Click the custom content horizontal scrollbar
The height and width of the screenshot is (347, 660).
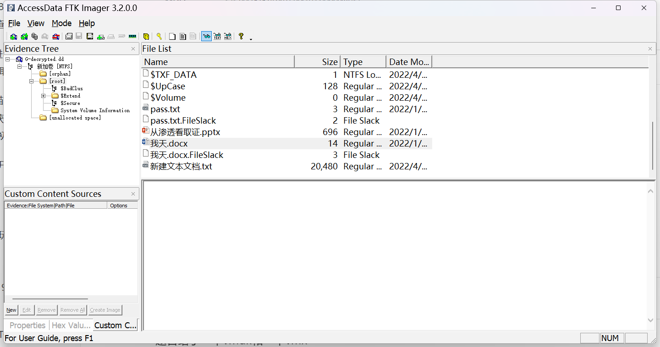49,299
